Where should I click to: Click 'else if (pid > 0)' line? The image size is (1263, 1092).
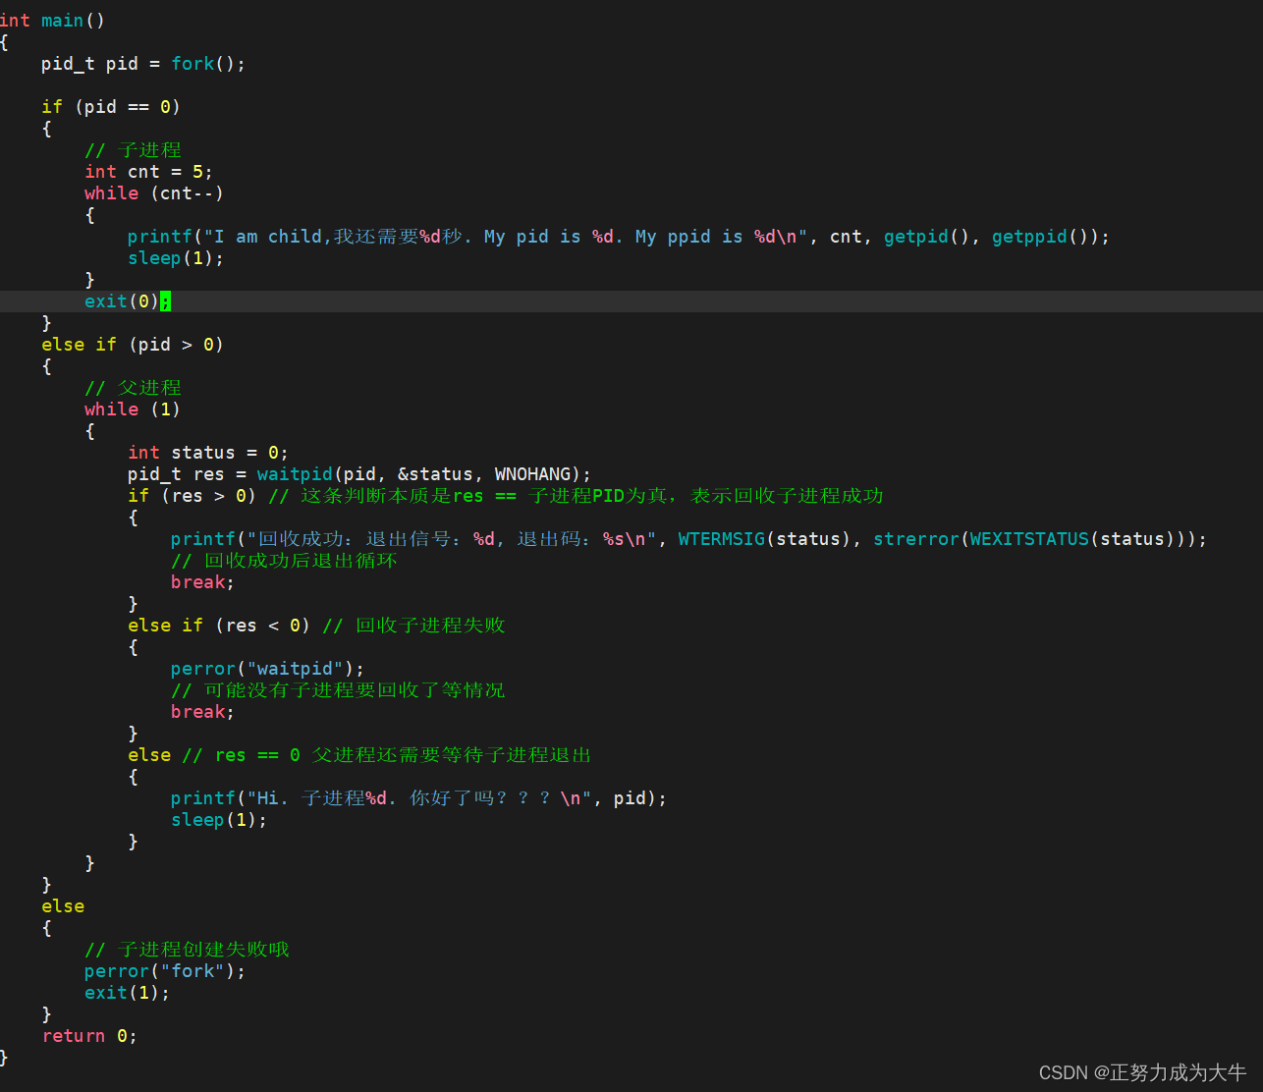[x=133, y=345]
